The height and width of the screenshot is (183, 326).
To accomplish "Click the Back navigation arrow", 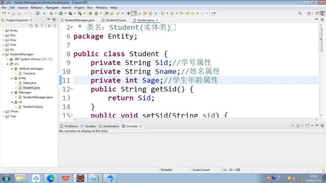I will coord(193,14).
